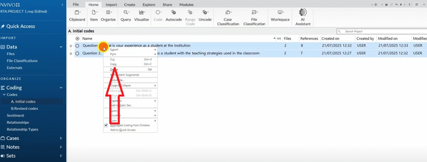Screen dimensions: 427x162
Task: Collapse the navigation pane with the arrow
Action: [x=63, y=5]
